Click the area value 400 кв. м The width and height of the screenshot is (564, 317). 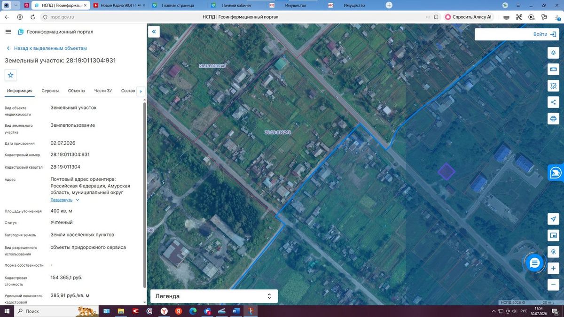coord(61,211)
